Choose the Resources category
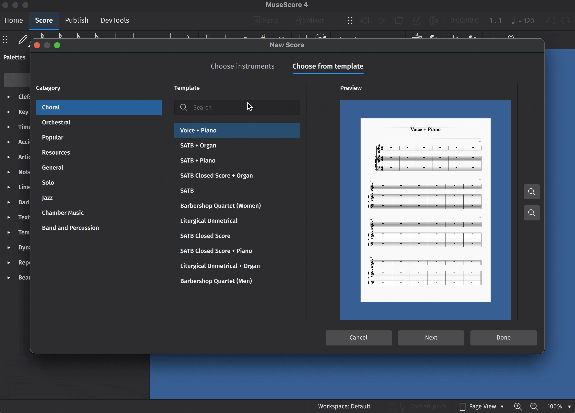 coord(99,152)
